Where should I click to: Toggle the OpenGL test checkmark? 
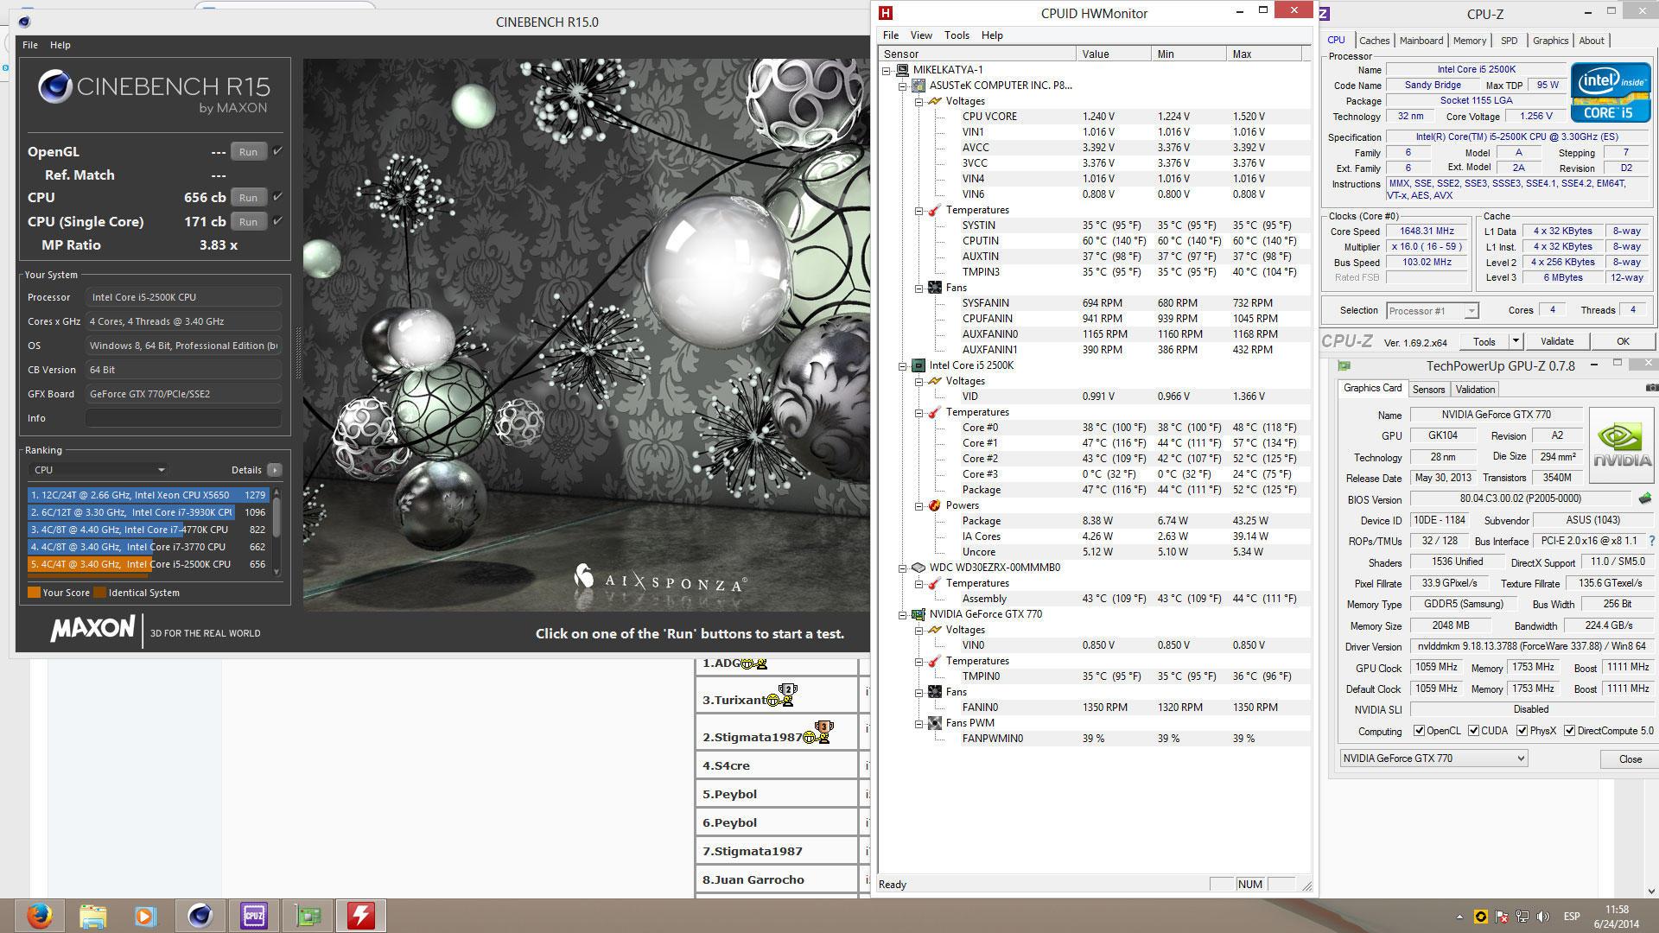[278, 151]
